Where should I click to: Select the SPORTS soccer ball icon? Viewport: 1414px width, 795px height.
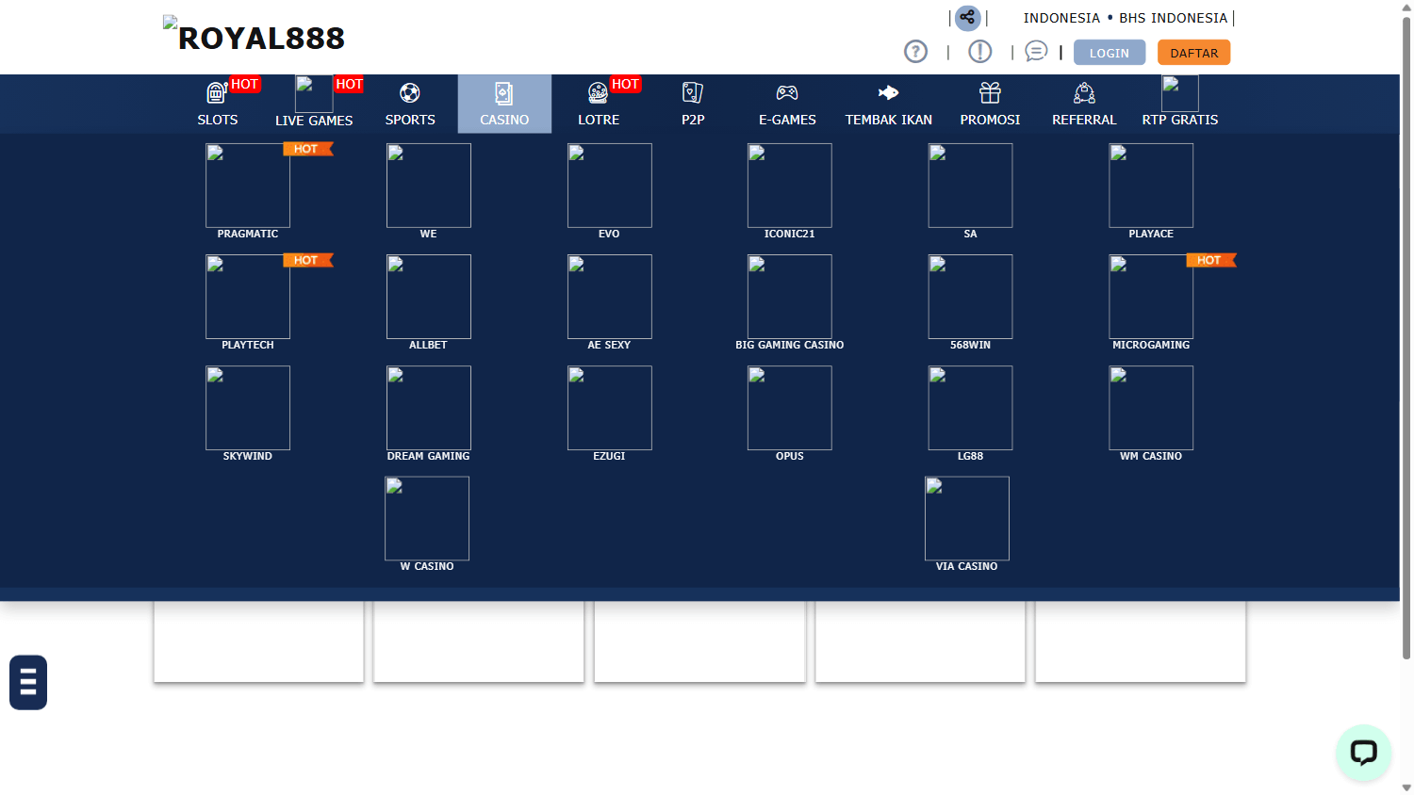(x=410, y=93)
